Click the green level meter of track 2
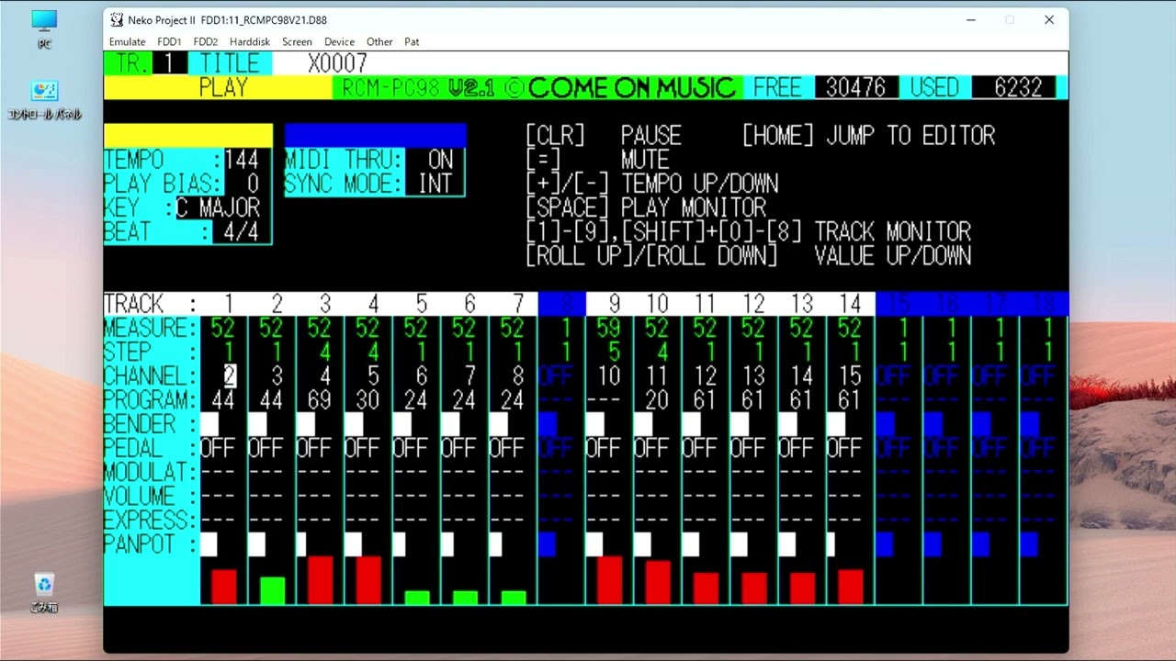1176x661 pixels. (x=272, y=590)
